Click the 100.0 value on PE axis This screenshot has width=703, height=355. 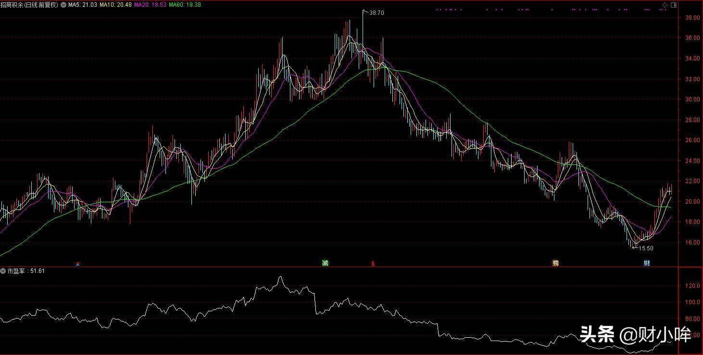coord(693,303)
